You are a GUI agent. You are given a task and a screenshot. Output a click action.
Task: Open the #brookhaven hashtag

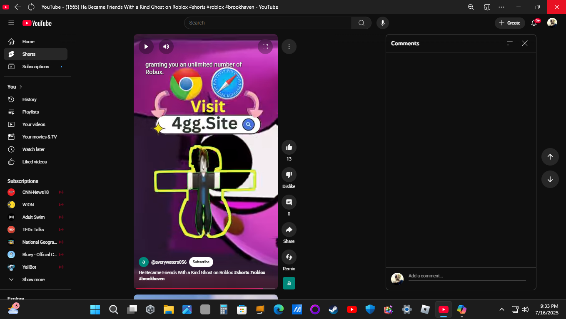[x=152, y=279]
